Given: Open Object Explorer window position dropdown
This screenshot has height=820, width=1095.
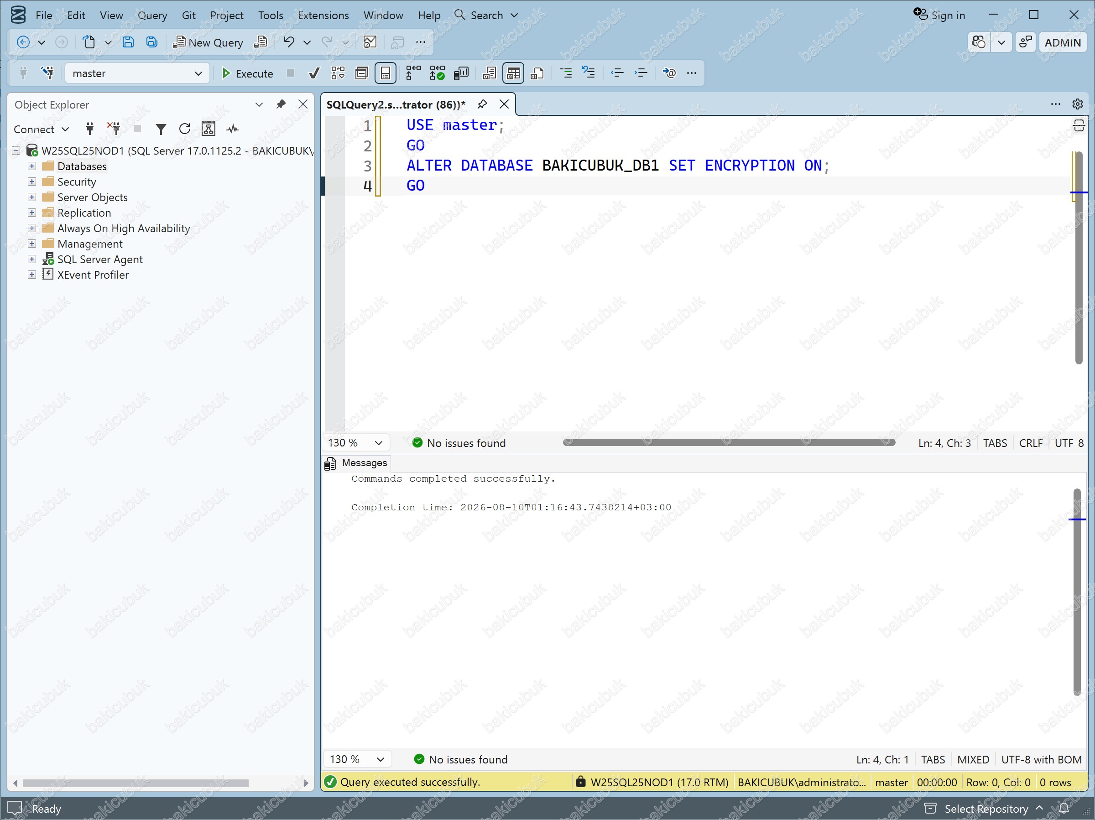Looking at the screenshot, I should click(259, 104).
